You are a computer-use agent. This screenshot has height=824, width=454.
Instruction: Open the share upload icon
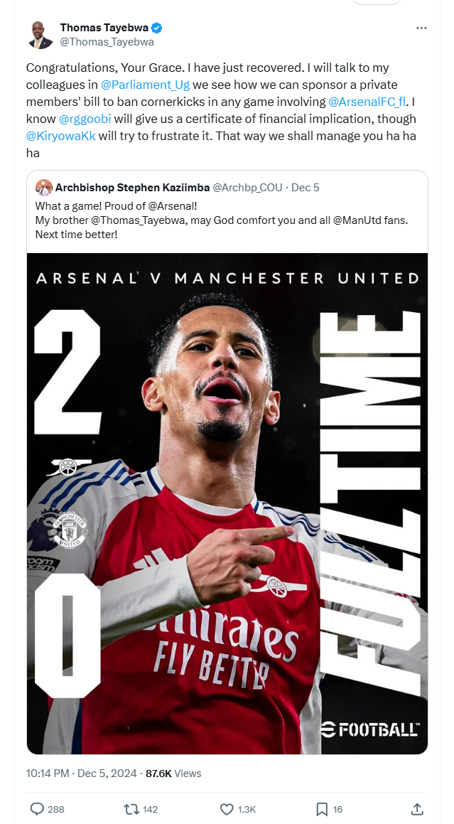[x=417, y=809]
